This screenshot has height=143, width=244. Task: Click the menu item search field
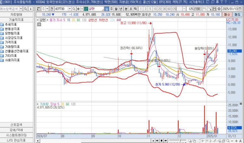pyautogui.click(x=9, y=9)
